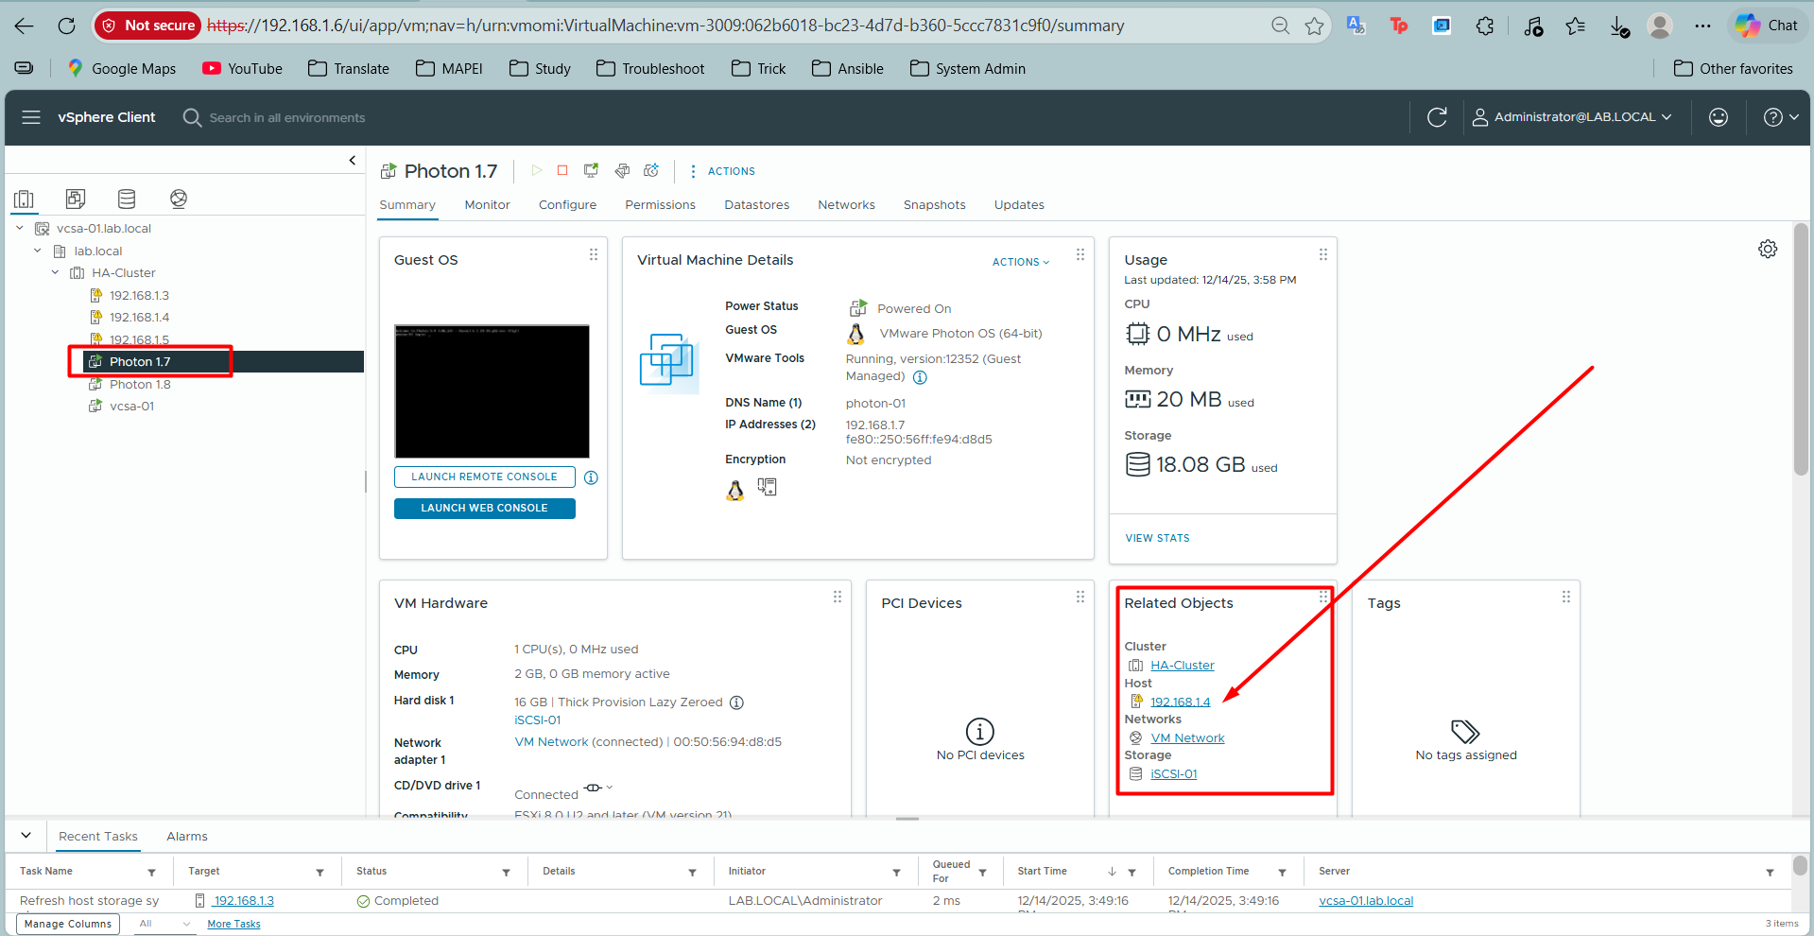The height and width of the screenshot is (936, 1814).
Task: Click the VMware Tools info icon
Action: pos(920,375)
